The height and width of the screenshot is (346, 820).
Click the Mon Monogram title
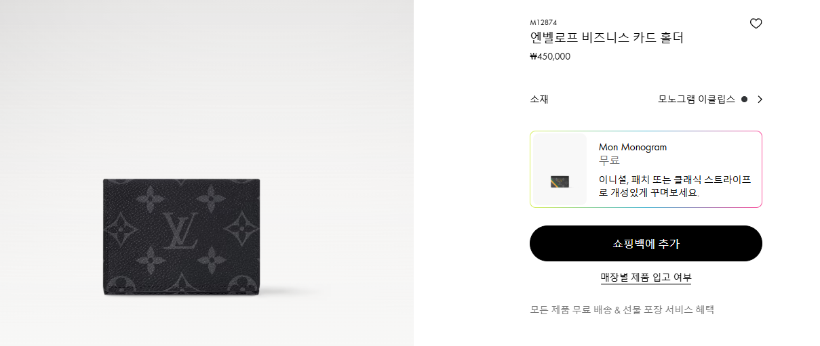(x=633, y=147)
